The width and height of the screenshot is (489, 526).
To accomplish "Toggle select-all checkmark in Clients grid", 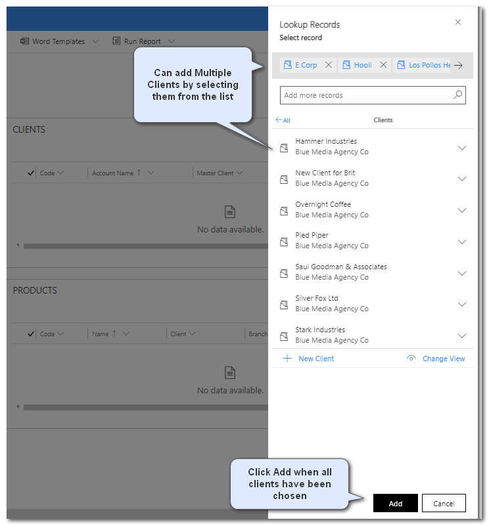I will [30, 173].
